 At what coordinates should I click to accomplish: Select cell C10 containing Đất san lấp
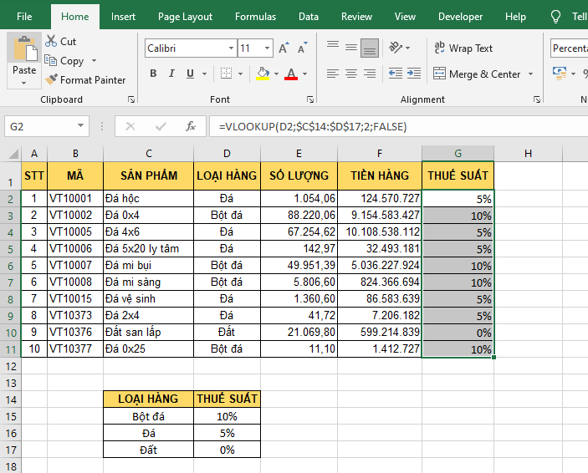(x=148, y=333)
